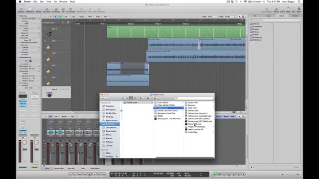Screen dimensions: 319x179
Task: Switch to the Loops tab
Action: coord(269,16)
